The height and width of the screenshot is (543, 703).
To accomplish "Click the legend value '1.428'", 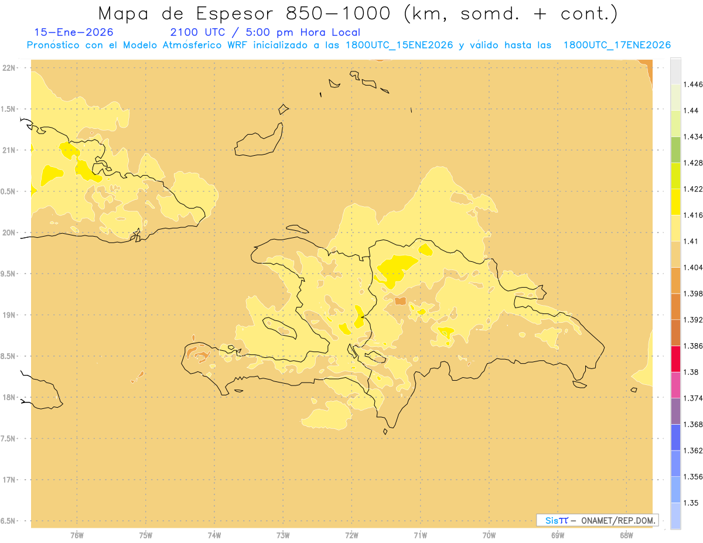I will (693, 163).
